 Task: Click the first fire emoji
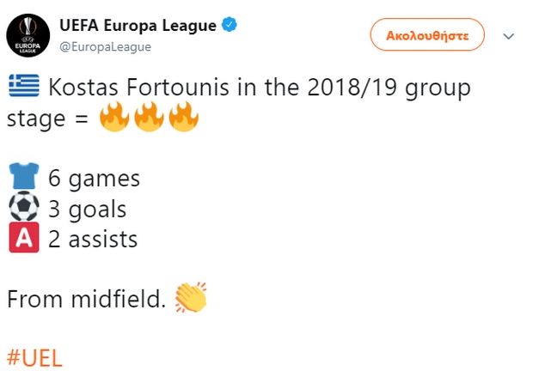pos(114,117)
